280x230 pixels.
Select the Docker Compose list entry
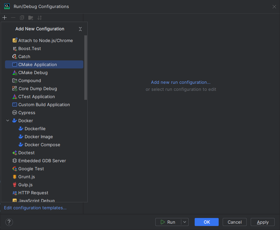pos(44,145)
